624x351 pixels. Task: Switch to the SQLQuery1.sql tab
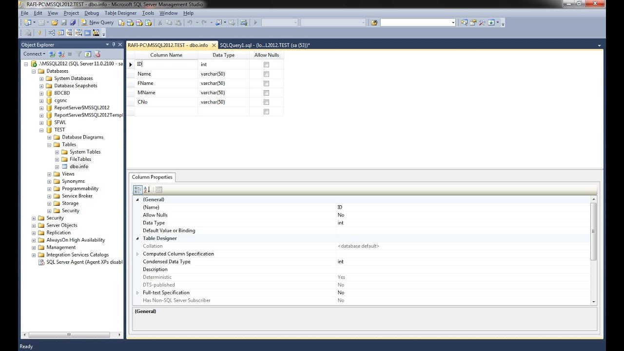click(265, 45)
